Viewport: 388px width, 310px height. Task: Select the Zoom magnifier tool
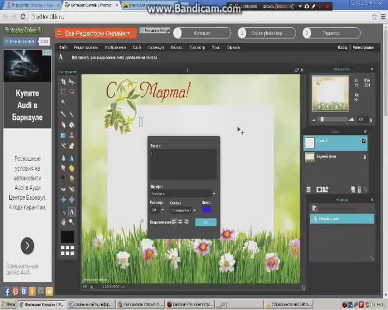pyautogui.click(x=72, y=222)
